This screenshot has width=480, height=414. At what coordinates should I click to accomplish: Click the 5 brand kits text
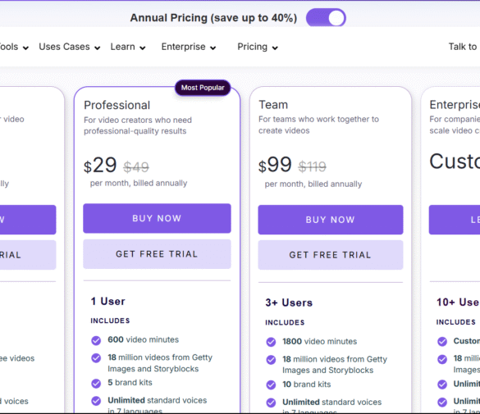coord(130,383)
